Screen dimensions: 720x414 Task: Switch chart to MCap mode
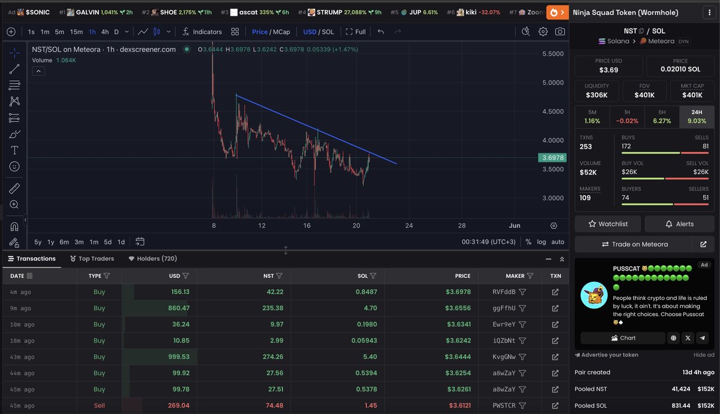(x=281, y=32)
